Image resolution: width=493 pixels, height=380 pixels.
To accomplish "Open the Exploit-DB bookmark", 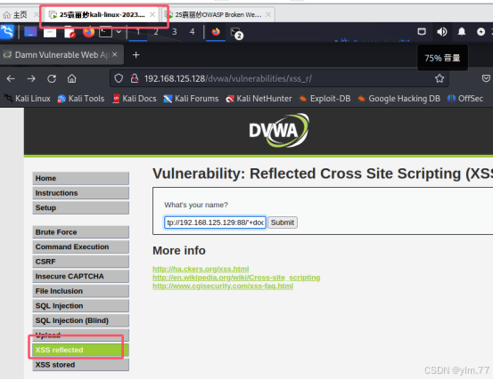I will [325, 99].
